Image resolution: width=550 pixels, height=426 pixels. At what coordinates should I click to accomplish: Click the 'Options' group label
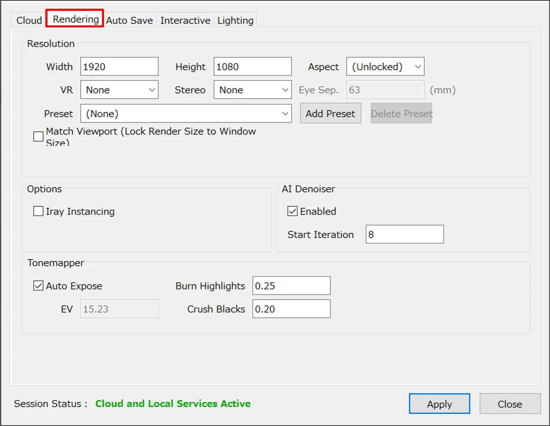(x=45, y=189)
